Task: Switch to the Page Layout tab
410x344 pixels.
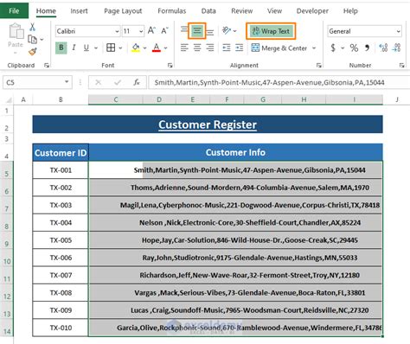Action: (123, 11)
